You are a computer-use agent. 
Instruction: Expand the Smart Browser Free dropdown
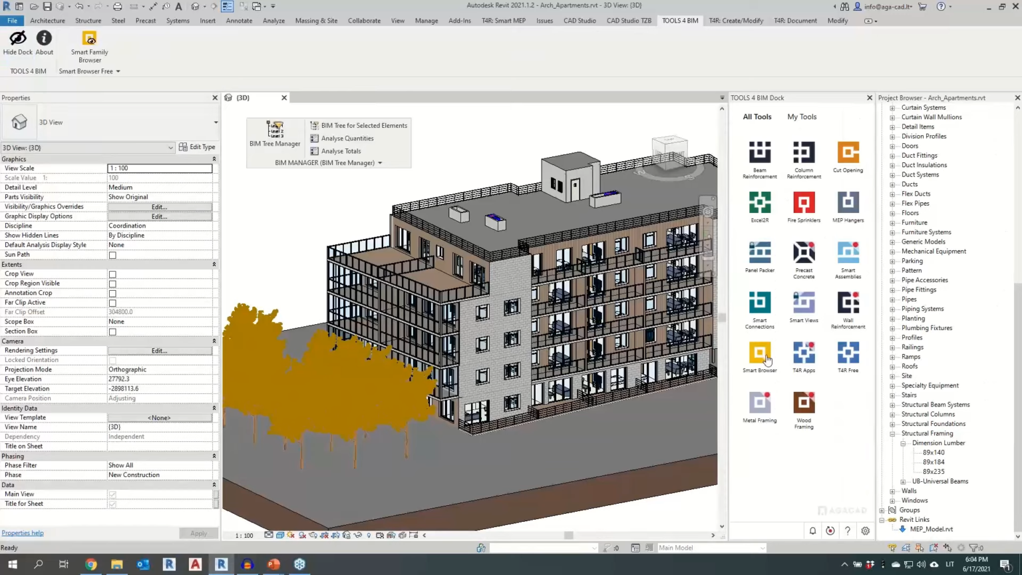point(118,71)
